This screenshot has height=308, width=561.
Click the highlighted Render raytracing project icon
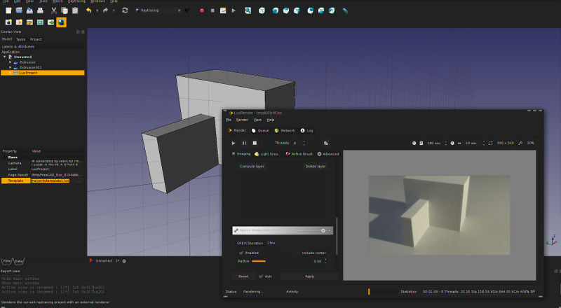click(62, 22)
